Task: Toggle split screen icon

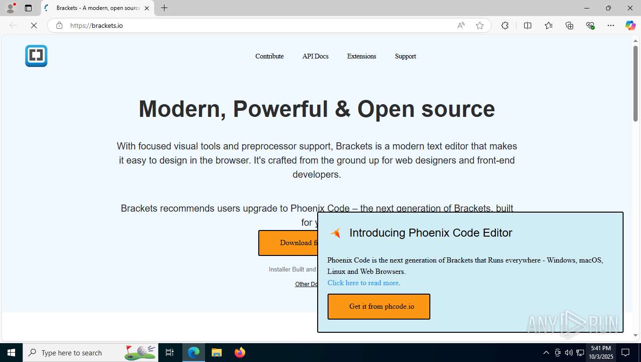Action: click(528, 25)
